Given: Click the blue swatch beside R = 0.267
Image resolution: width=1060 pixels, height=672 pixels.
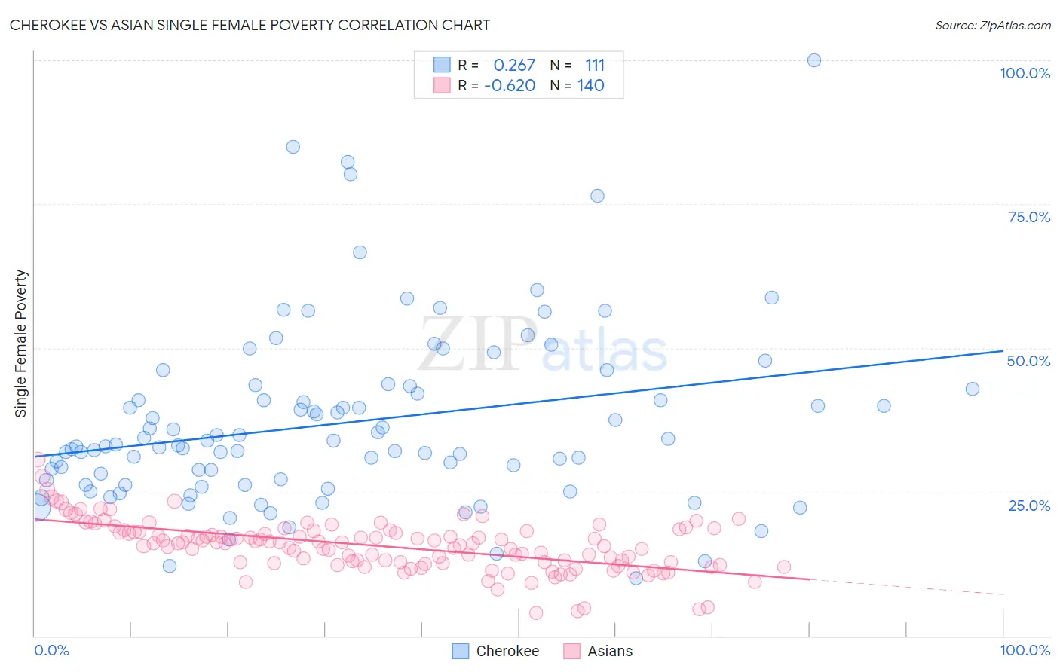Looking at the screenshot, I should tap(442, 64).
